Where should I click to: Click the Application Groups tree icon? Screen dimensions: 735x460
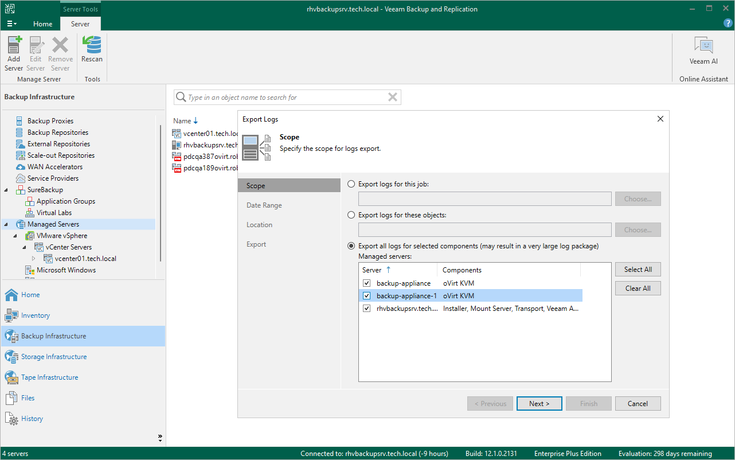point(30,201)
